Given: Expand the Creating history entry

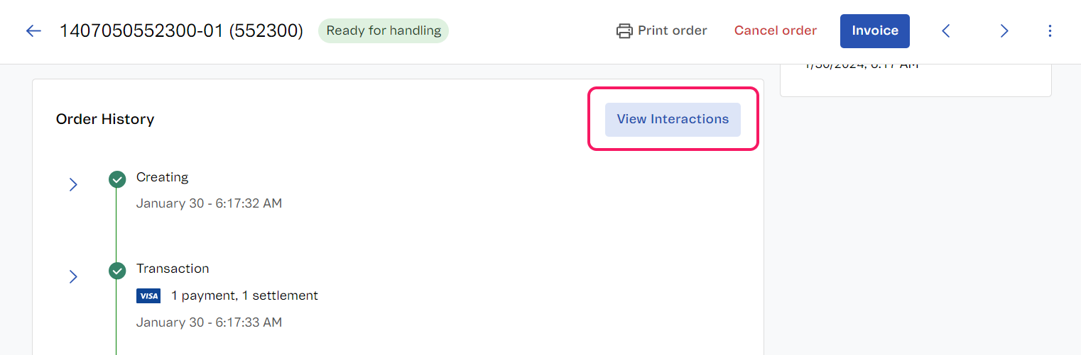Looking at the screenshot, I should click(73, 185).
